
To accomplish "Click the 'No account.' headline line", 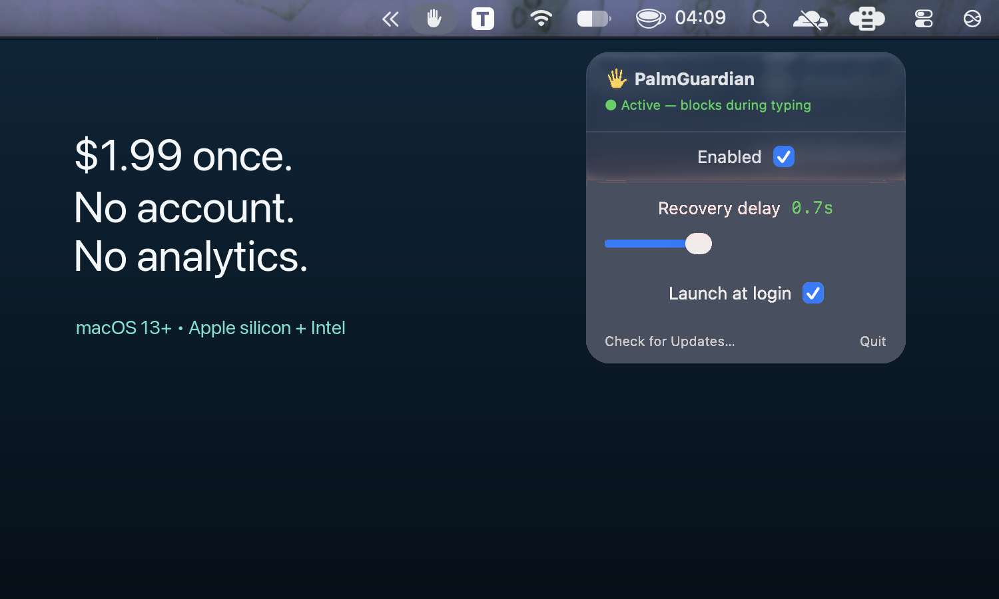I will point(184,208).
